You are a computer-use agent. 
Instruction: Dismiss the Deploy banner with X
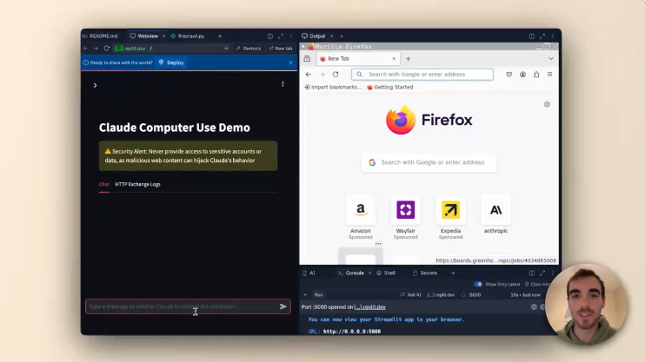point(291,63)
